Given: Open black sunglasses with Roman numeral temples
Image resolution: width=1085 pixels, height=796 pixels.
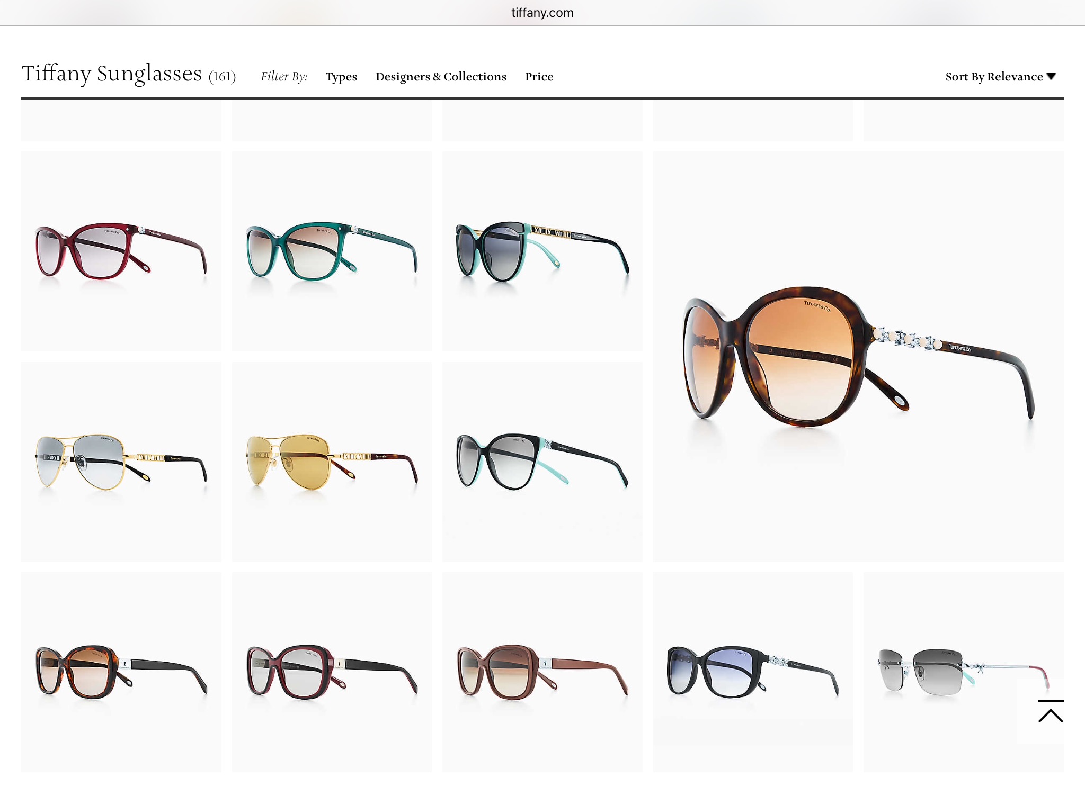Looking at the screenshot, I should click(x=542, y=251).
